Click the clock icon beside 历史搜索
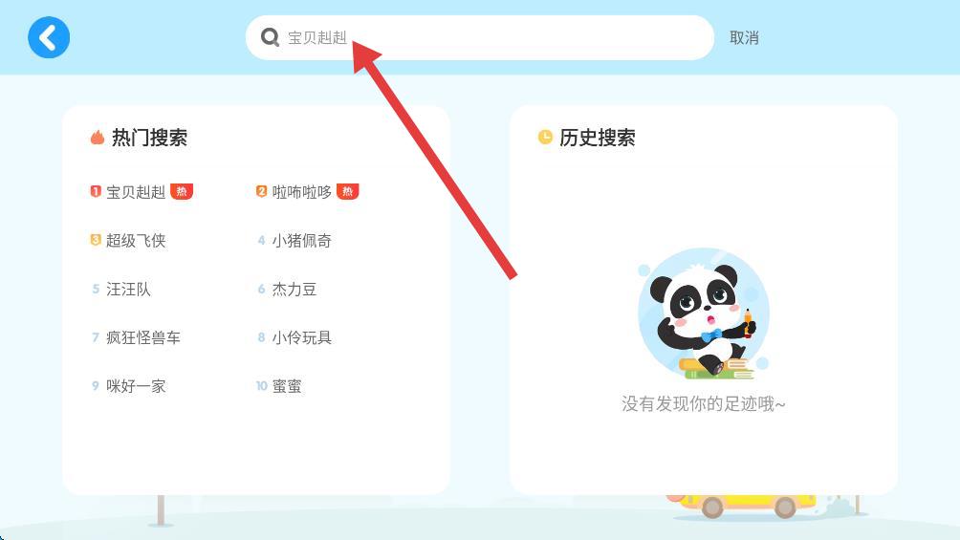The width and height of the screenshot is (960, 540). point(545,137)
